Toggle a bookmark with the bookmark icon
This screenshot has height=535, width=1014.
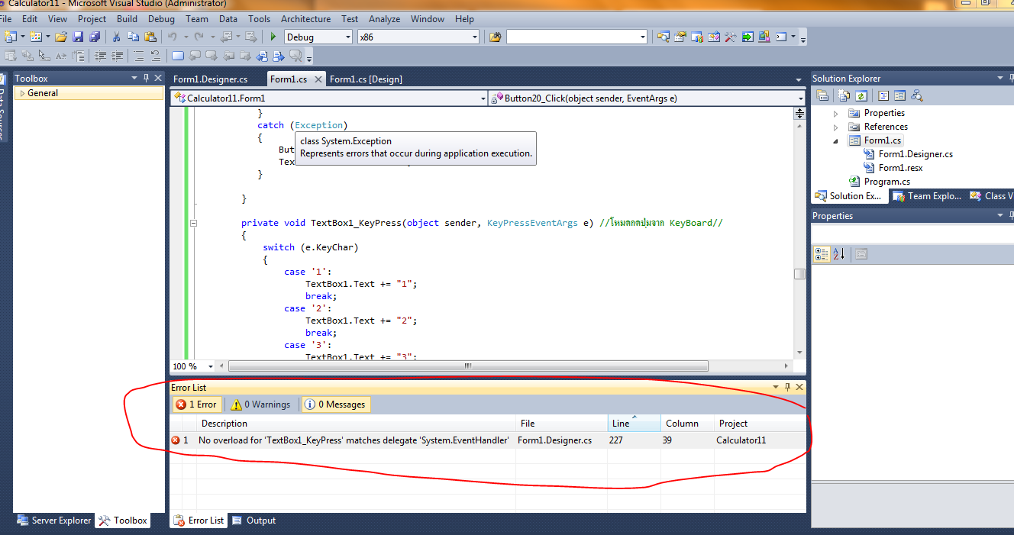[x=178, y=56]
